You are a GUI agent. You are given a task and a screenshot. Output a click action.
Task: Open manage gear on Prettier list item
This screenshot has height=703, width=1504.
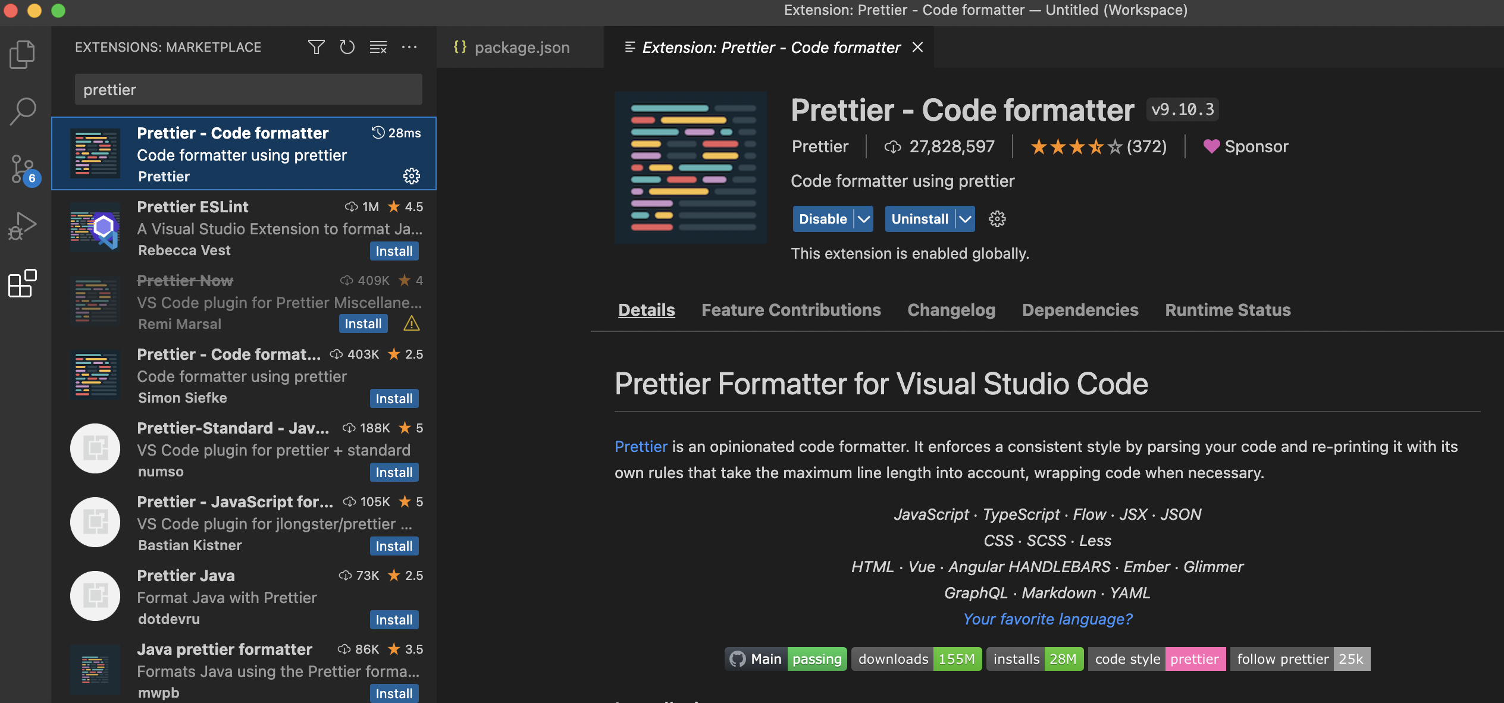click(412, 176)
